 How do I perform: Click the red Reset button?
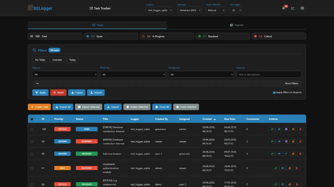point(58,93)
